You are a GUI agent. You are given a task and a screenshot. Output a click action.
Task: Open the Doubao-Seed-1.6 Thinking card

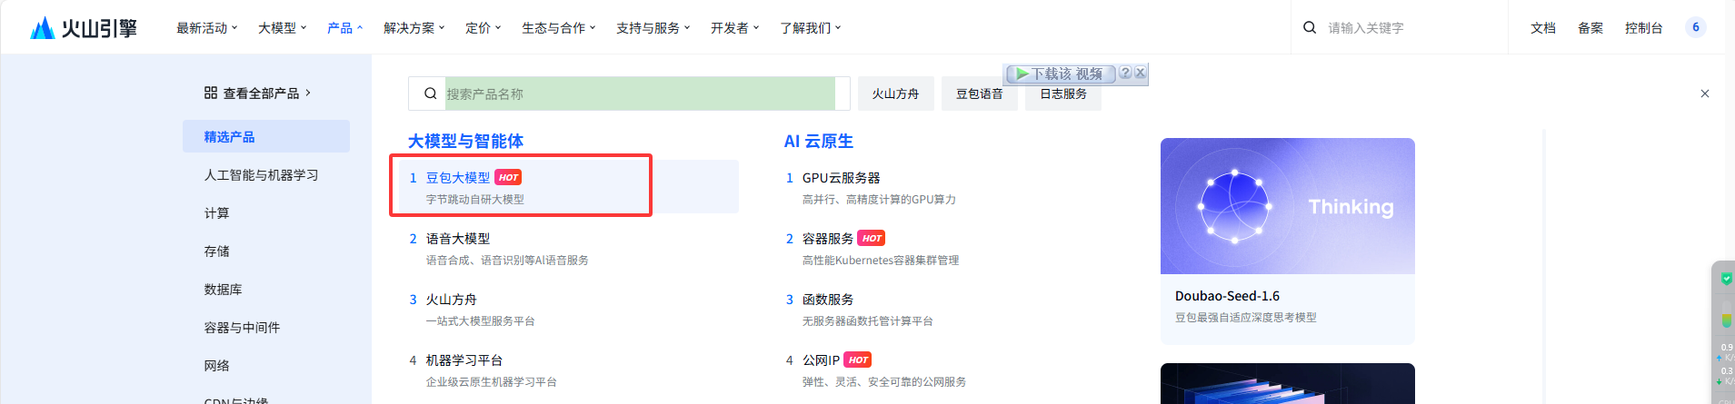(1287, 241)
